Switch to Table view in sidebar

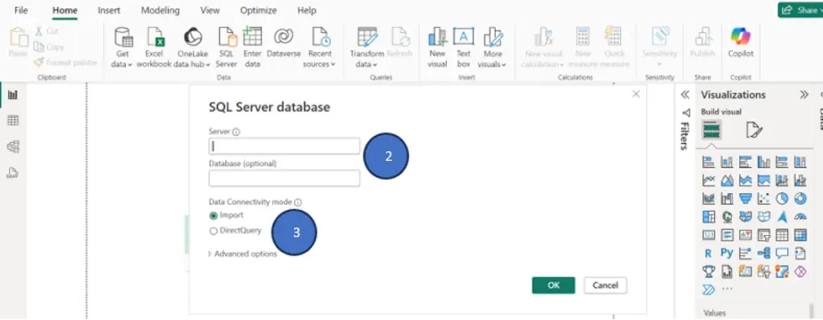[13, 121]
